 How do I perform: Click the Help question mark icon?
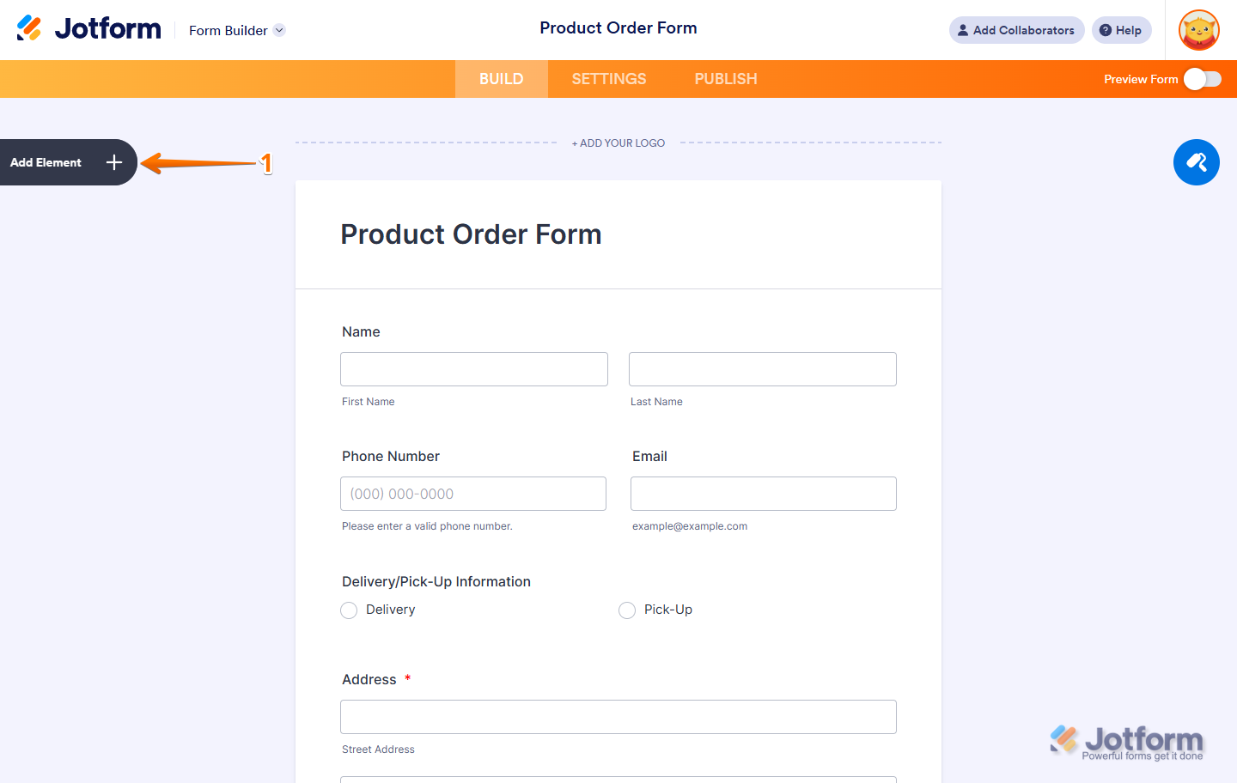click(1106, 30)
